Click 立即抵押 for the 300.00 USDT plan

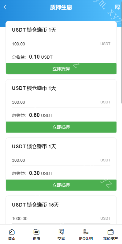click(x=61, y=185)
